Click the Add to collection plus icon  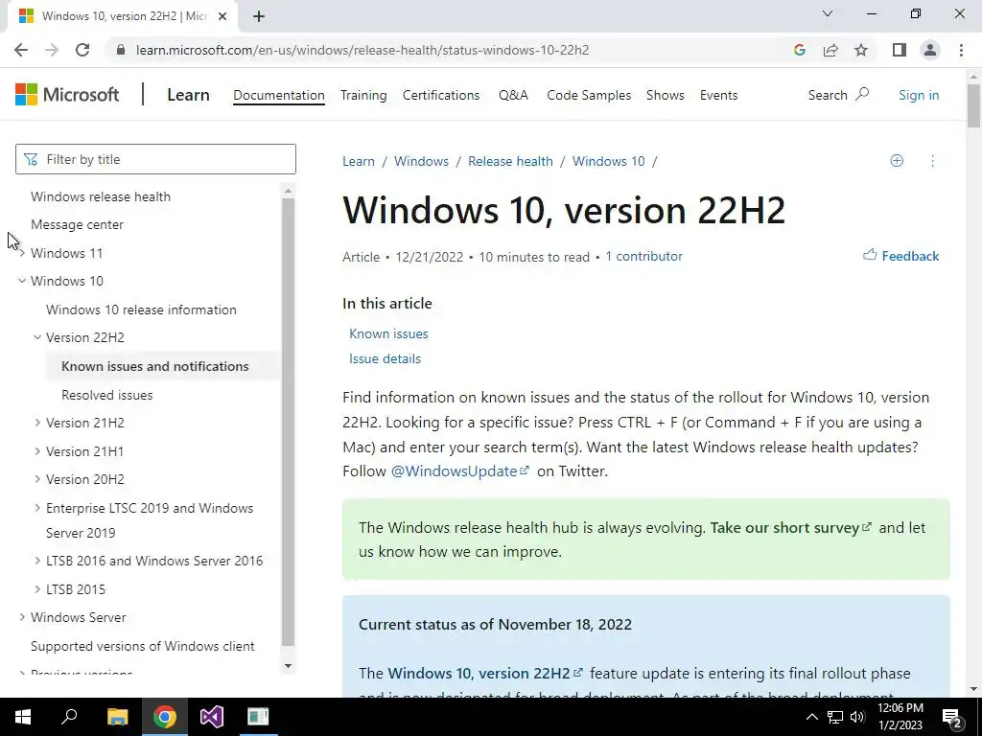click(x=897, y=161)
